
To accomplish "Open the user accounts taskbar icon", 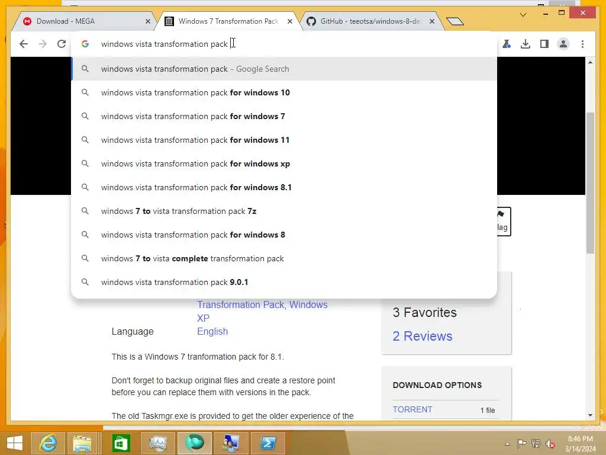I will [231, 443].
